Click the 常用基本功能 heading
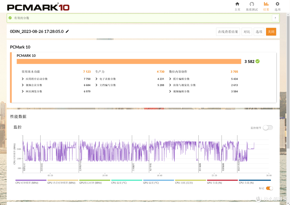 coord(31,72)
